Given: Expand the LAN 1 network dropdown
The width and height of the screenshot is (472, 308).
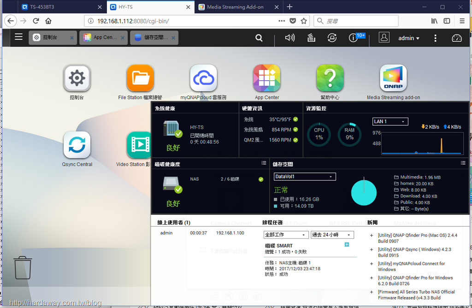Looking at the screenshot, I should point(390,121).
